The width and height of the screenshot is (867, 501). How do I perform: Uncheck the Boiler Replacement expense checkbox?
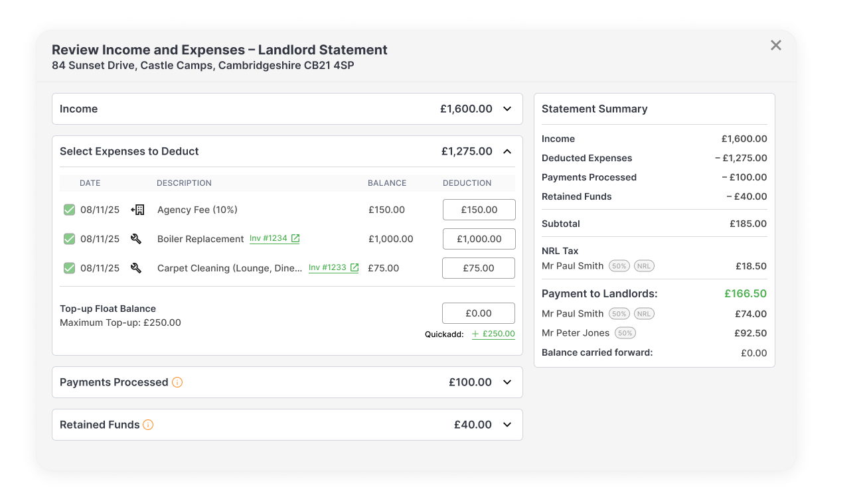69,239
